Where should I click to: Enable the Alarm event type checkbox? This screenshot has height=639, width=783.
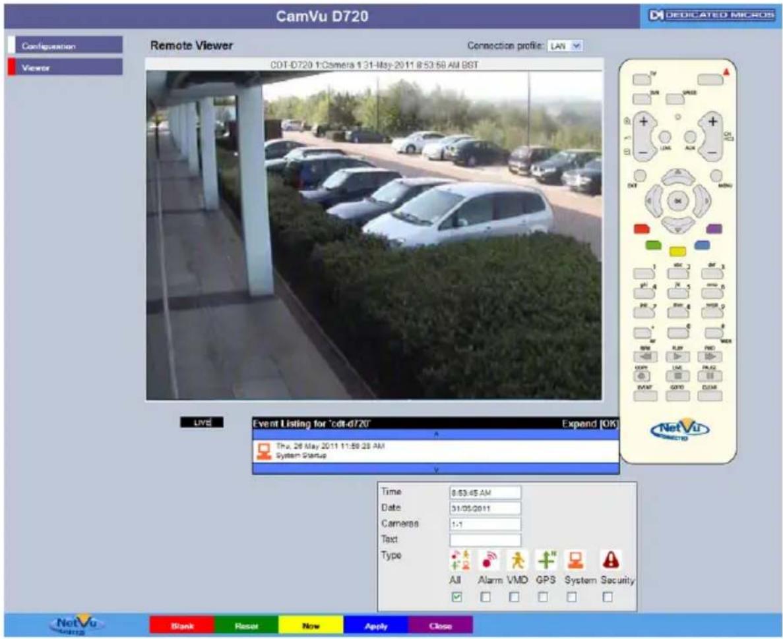pyautogui.click(x=485, y=597)
